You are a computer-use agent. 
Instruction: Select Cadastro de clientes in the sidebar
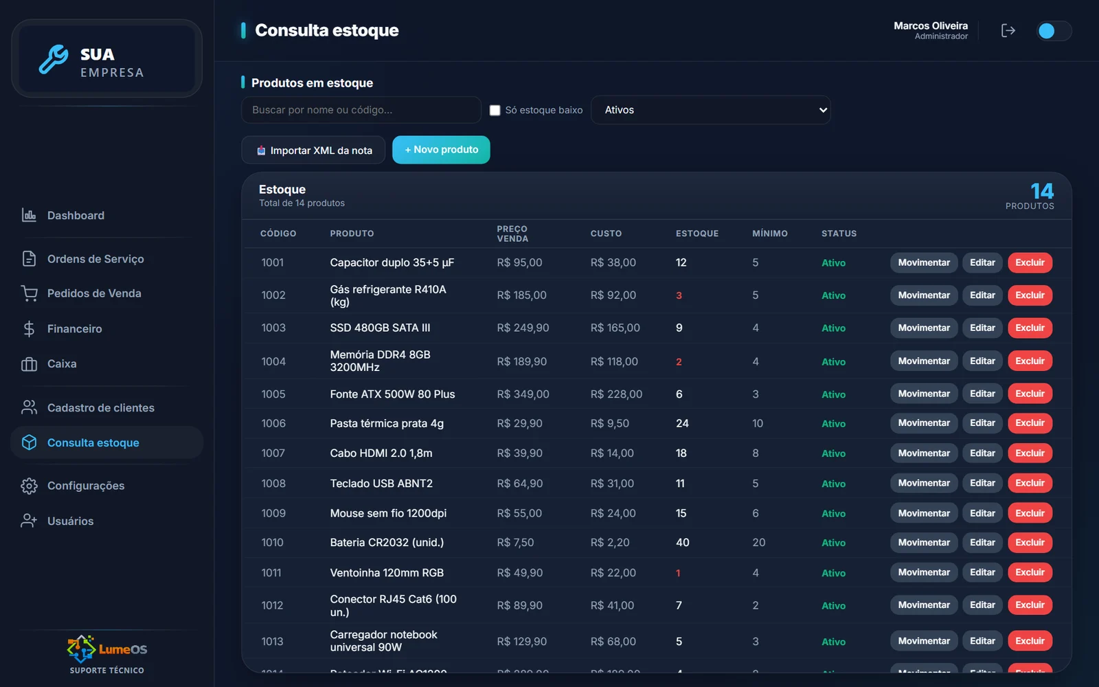[106, 407]
